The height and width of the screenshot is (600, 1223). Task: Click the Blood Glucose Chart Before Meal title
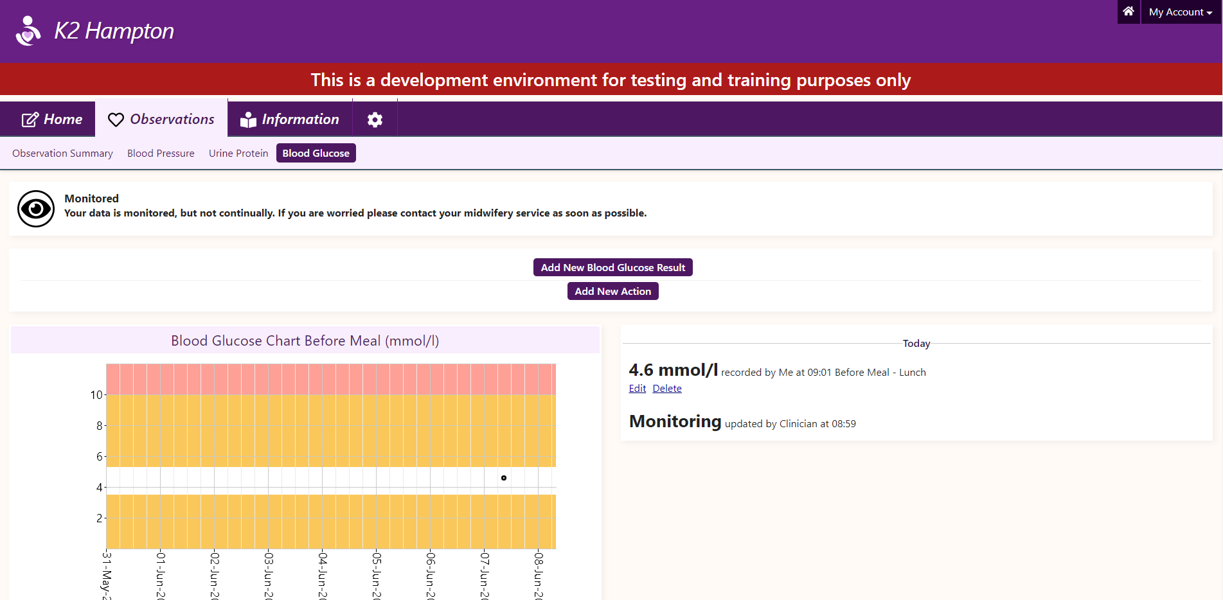pos(305,340)
